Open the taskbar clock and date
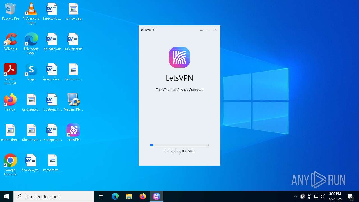Screen dimensions: 359x202 click(335, 196)
